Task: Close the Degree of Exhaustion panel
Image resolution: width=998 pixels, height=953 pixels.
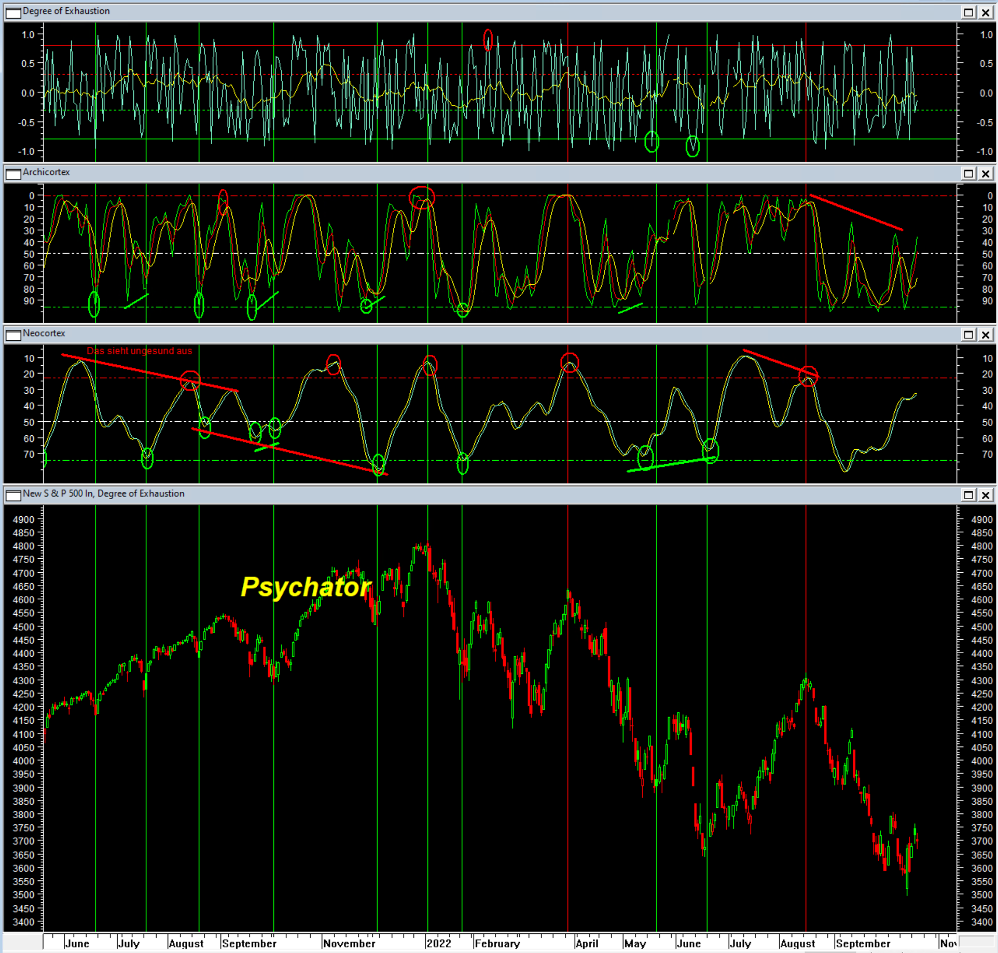Action: point(985,12)
